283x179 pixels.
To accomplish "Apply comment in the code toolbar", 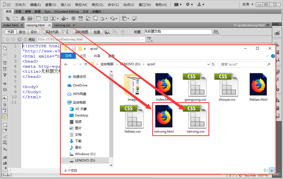I will pos(5,125).
